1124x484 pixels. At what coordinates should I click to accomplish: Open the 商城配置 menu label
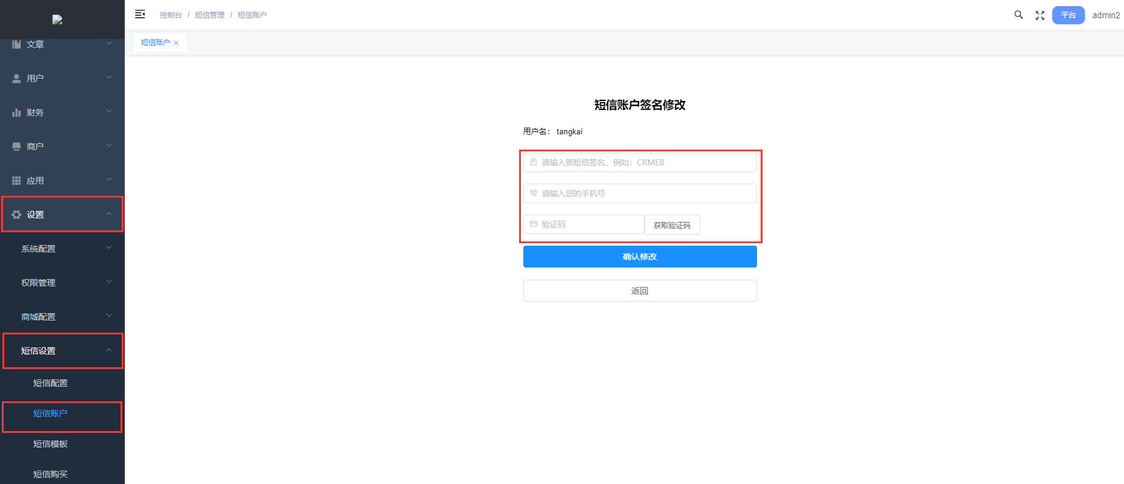pos(38,317)
